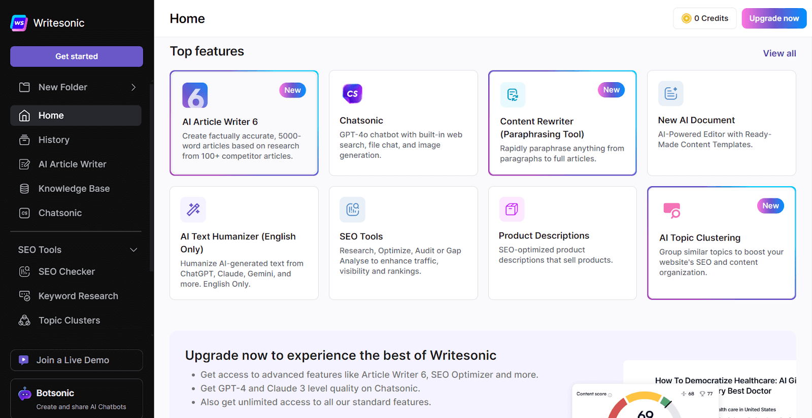
Task: Open the SEO Tools feature card title
Action: [361, 236]
